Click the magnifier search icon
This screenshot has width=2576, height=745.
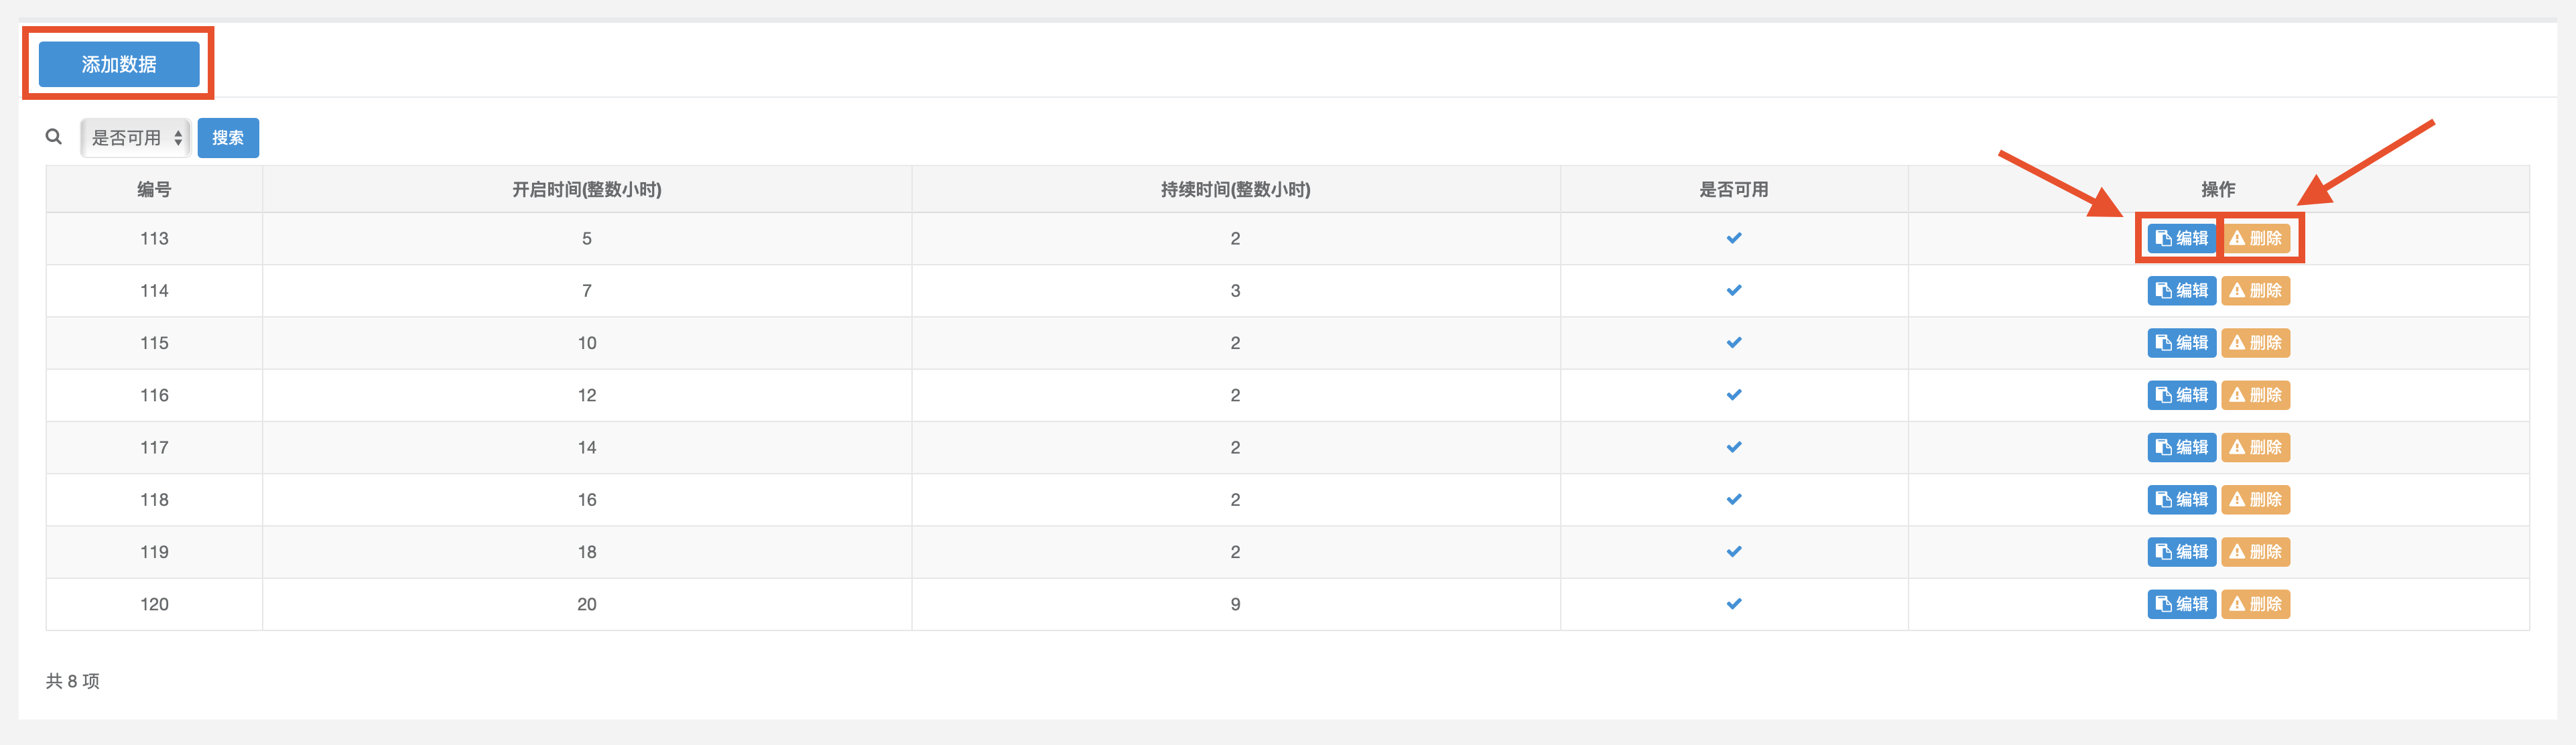(54, 137)
